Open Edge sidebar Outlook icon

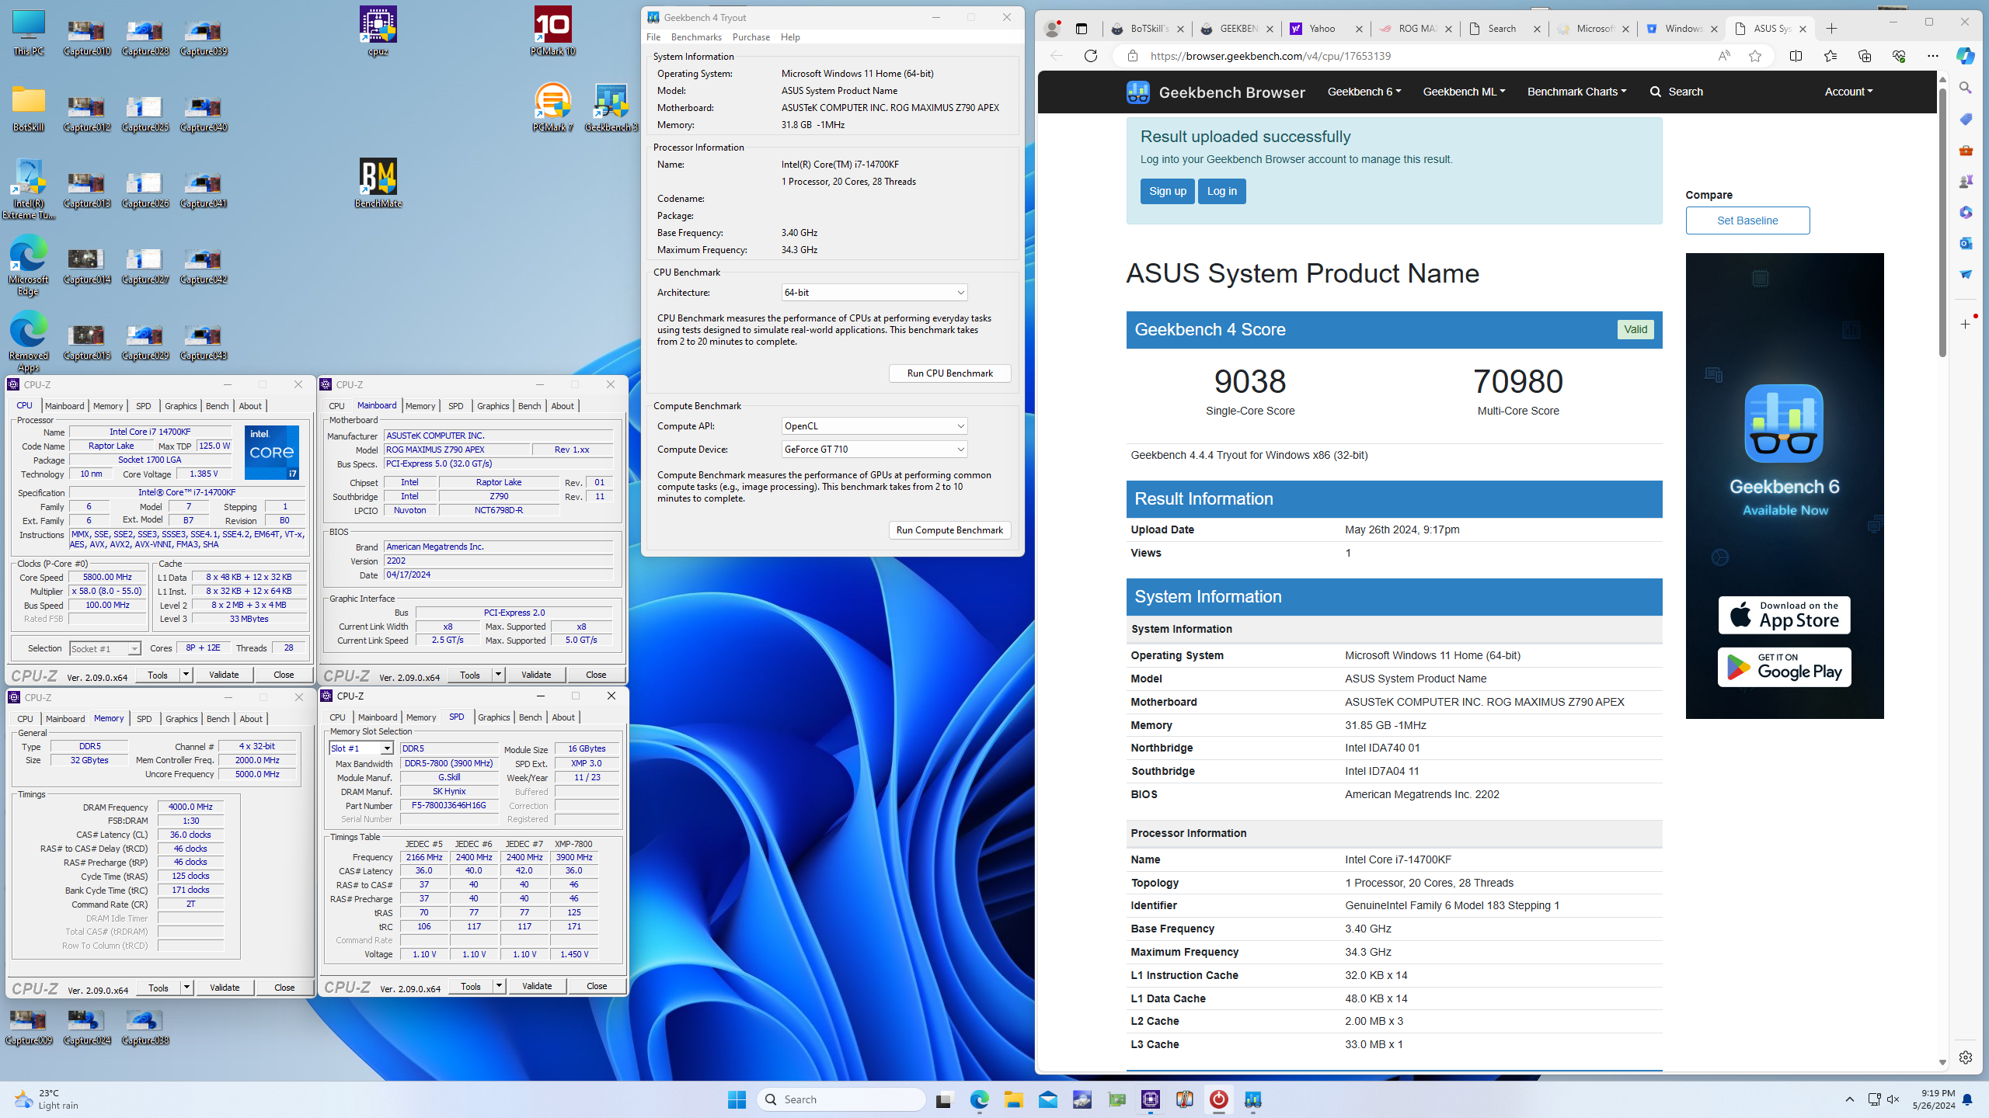click(x=1966, y=243)
